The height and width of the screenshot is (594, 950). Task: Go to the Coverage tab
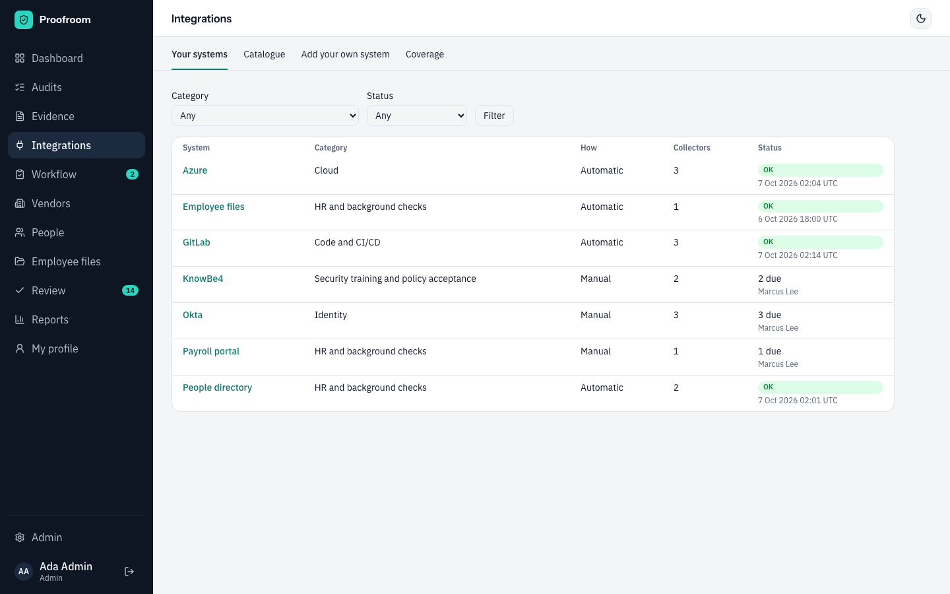click(x=425, y=54)
